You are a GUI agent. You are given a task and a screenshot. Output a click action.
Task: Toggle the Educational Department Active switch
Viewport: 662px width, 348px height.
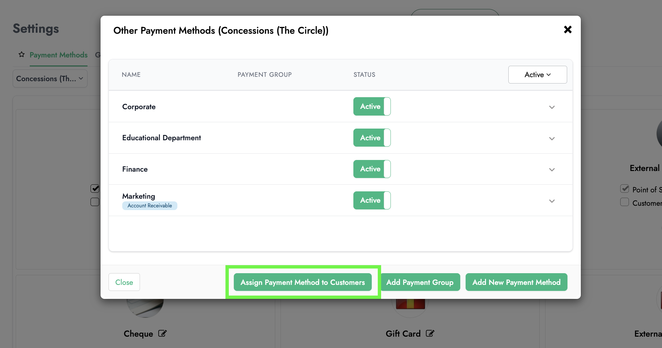(x=372, y=138)
